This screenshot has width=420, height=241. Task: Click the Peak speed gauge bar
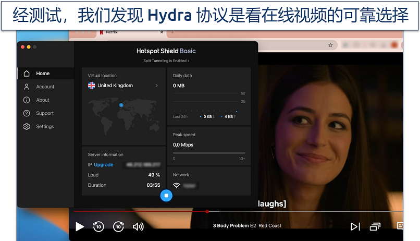209,153
